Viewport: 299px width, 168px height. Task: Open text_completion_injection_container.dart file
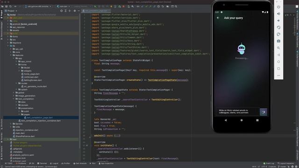tap(40, 121)
